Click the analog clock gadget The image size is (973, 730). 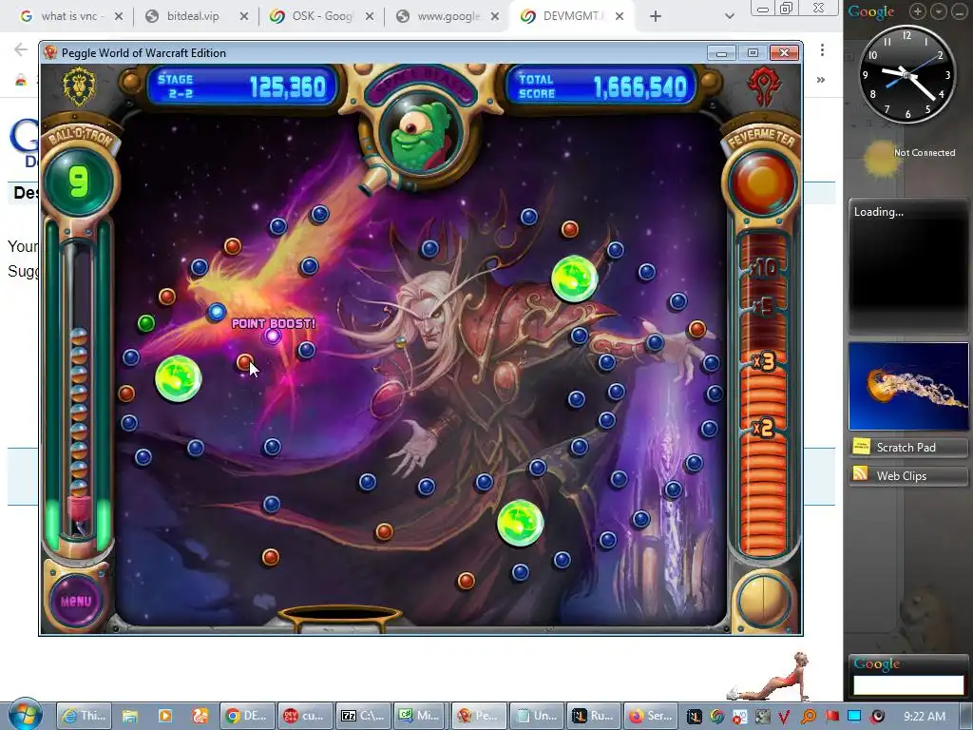pyautogui.click(x=906, y=74)
